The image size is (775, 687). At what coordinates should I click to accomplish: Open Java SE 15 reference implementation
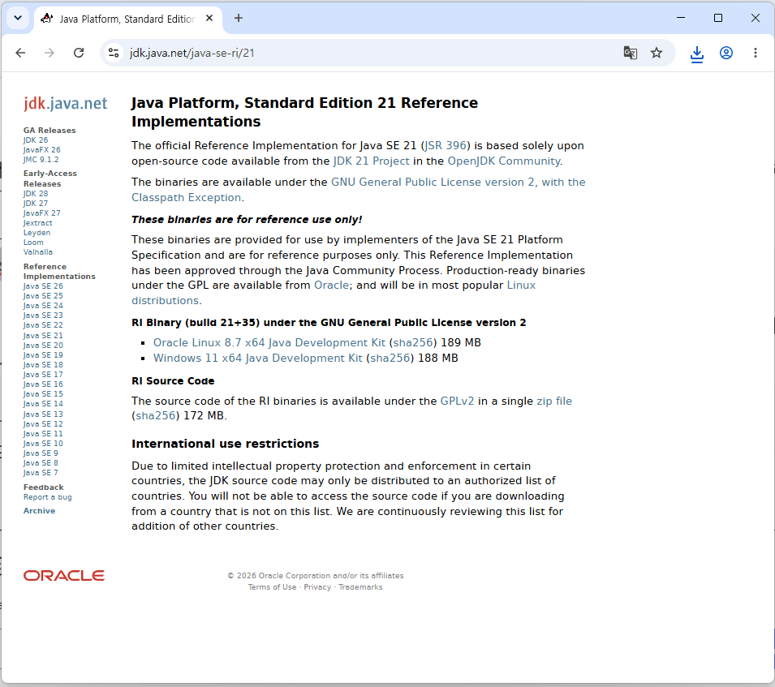[x=43, y=394]
